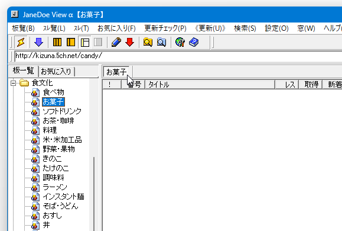The image size is (342, 231).
Task: Click the pencil write icon
Action: (116, 42)
